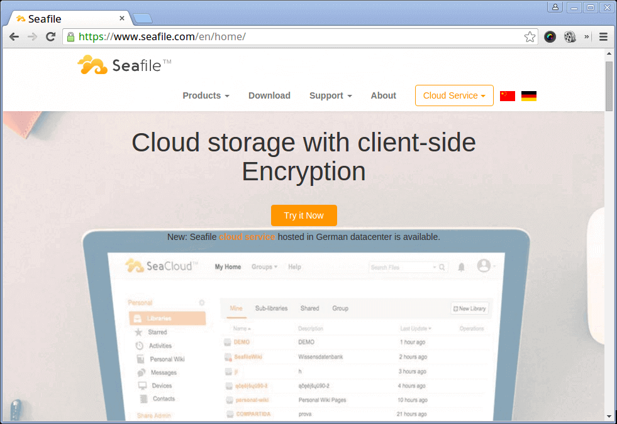Open the SeafileWiki library
The image size is (617, 424).
click(248, 357)
